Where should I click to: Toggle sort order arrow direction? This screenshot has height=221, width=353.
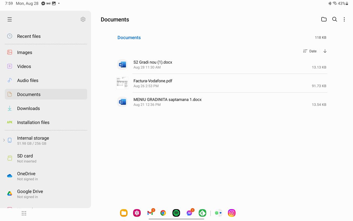[325, 51]
